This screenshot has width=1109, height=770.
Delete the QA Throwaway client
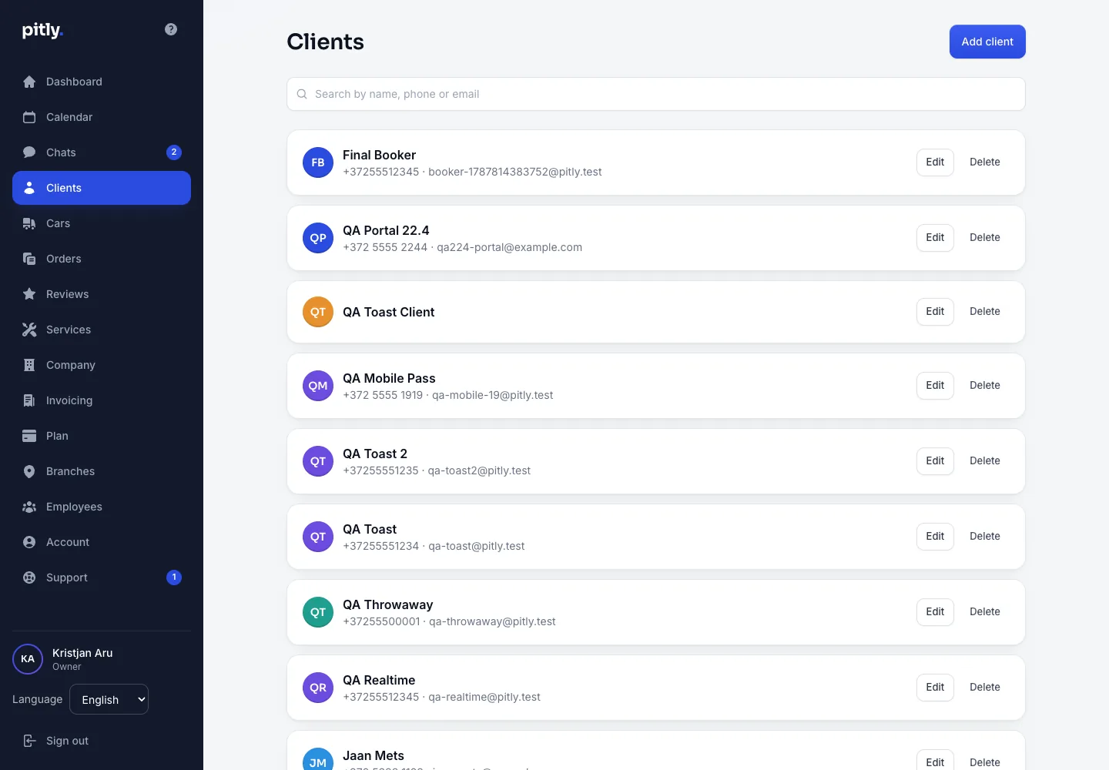tap(985, 612)
